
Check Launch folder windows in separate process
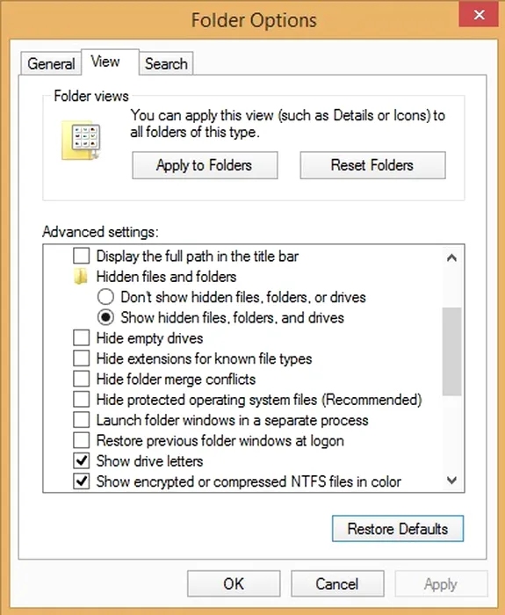pyautogui.click(x=81, y=420)
